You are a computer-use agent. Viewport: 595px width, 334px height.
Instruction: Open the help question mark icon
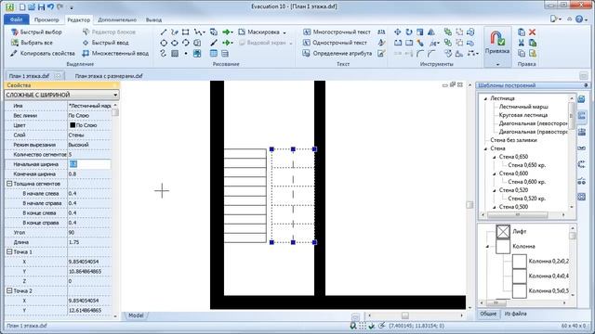pyautogui.click(x=579, y=19)
